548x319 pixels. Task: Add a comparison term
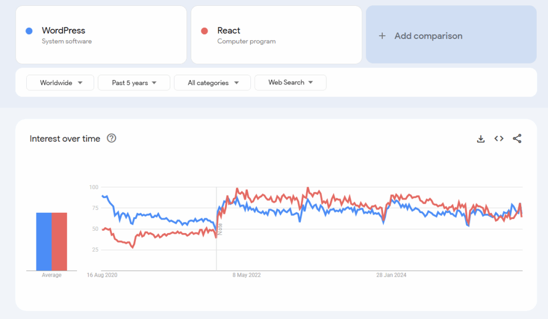click(x=451, y=35)
